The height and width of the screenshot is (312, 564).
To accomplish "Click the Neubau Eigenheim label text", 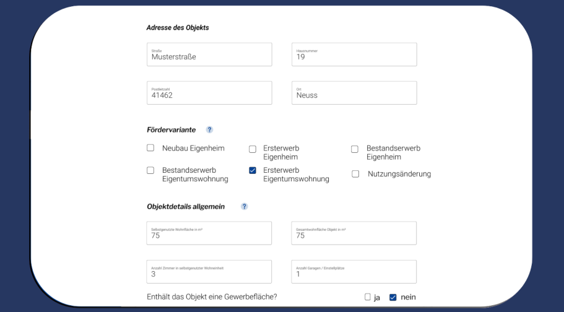I will click(x=193, y=148).
